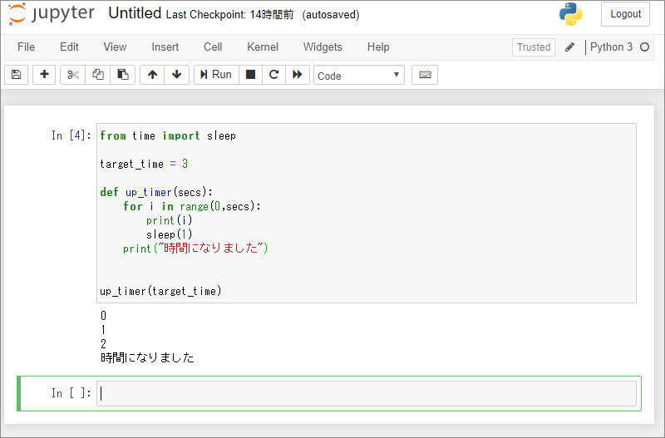Image resolution: width=665 pixels, height=438 pixels.
Task: Restart the kernel circular arrow icon
Action: coord(274,75)
